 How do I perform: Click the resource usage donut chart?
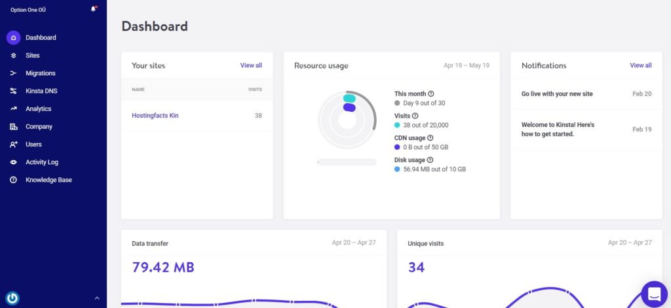coord(347,120)
